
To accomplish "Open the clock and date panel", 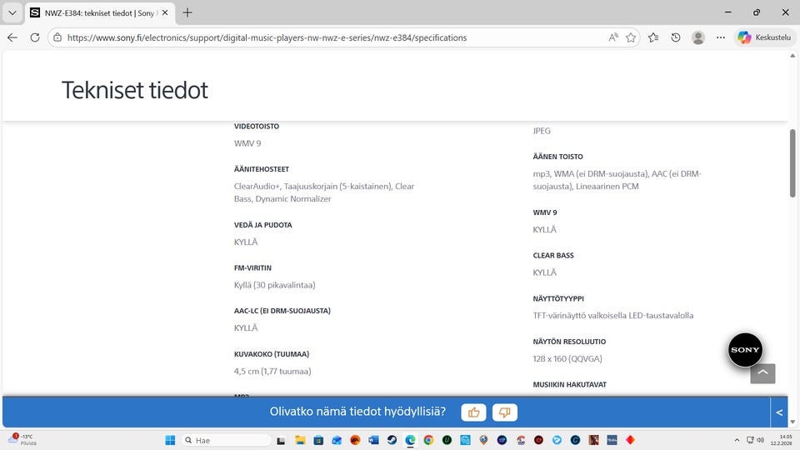I will click(x=781, y=440).
